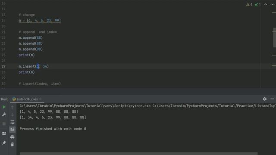276x155 pixels.
Task: Click the restore layout icon in Run panel
Action: (4, 133)
